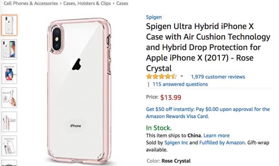Open the angled case protection thumbnail

click(9, 146)
